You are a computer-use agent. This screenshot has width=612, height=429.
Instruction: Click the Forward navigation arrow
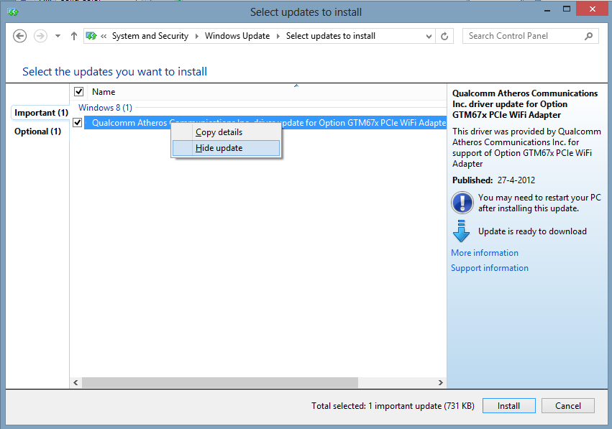click(40, 36)
